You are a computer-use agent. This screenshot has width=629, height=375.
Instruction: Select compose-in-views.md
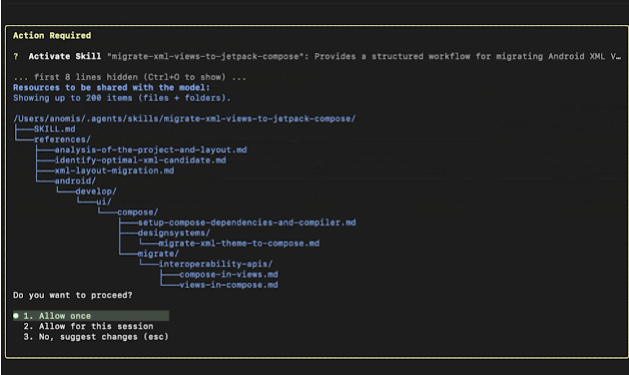pos(229,274)
